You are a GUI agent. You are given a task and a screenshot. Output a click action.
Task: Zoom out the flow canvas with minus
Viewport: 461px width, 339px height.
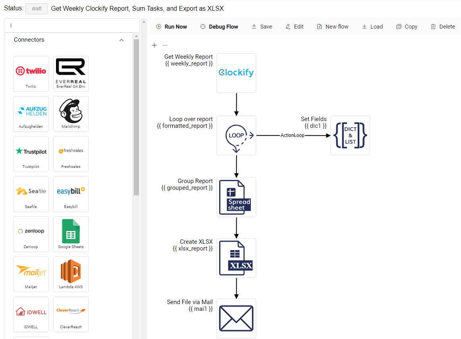165,45
